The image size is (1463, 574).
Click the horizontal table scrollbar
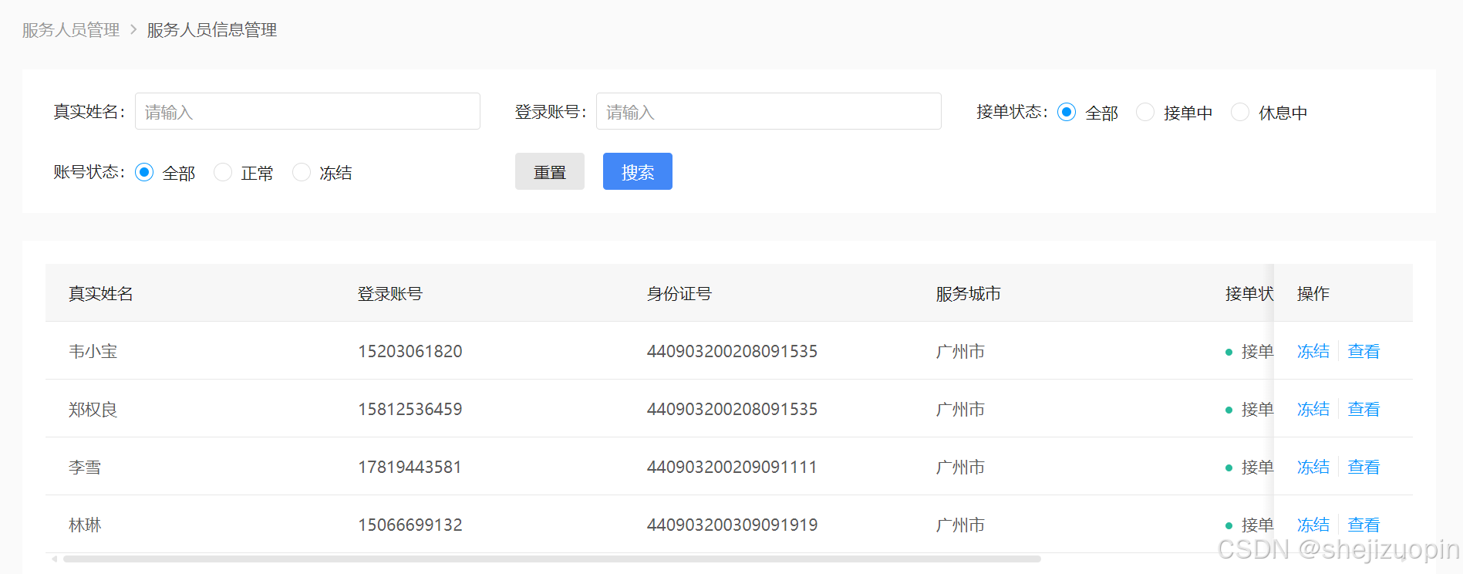[552, 559]
